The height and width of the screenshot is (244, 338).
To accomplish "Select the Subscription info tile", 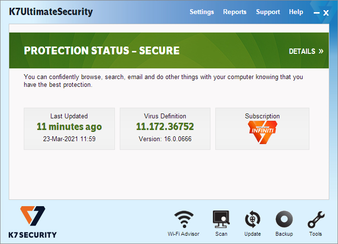I will click(262, 129).
